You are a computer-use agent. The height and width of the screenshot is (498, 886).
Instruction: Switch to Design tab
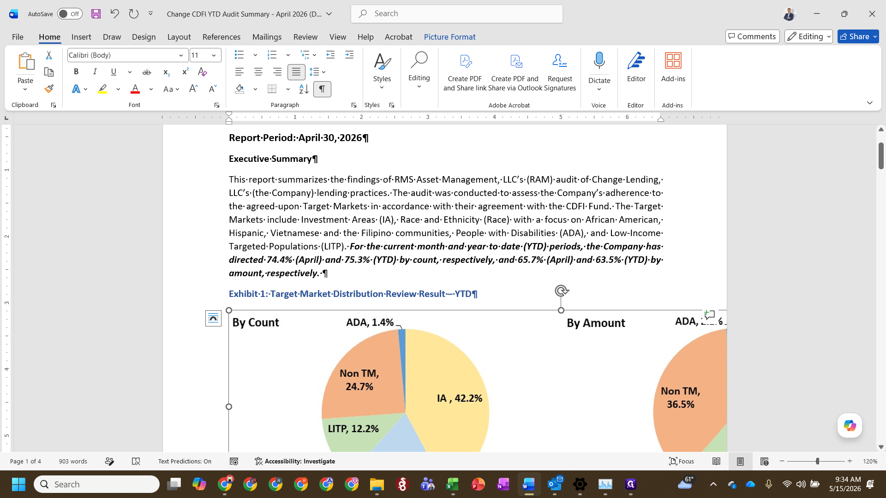(x=144, y=37)
